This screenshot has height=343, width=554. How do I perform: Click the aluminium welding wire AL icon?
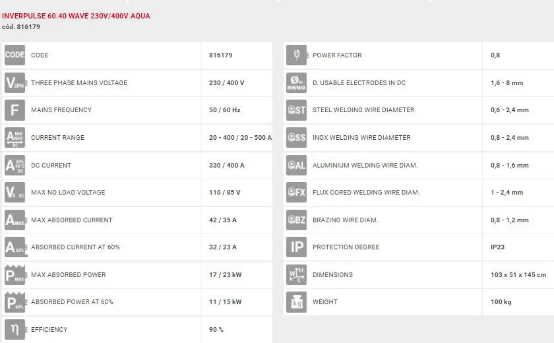(296, 166)
